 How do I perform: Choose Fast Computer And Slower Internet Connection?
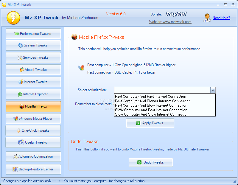pos(165,101)
